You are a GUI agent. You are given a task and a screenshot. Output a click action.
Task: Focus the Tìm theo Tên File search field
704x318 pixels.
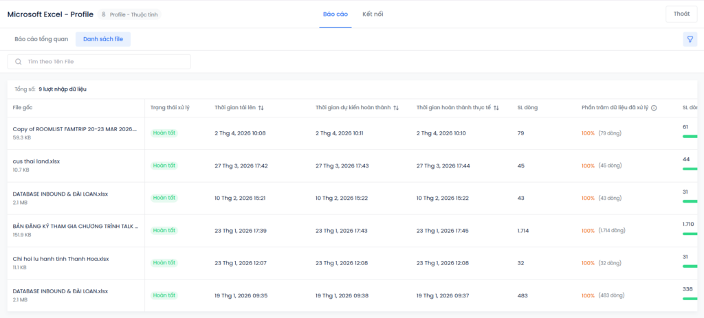(103, 62)
